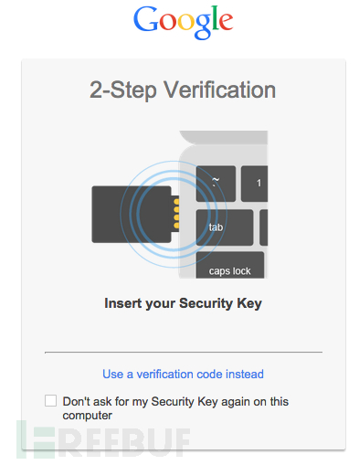
Task: Click the partially visible key beside tab
Action: click(x=263, y=227)
